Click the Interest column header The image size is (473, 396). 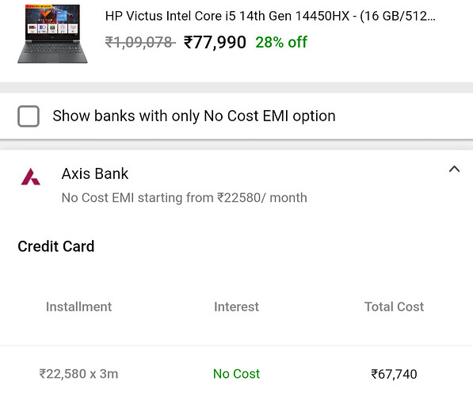[x=236, y=307]
